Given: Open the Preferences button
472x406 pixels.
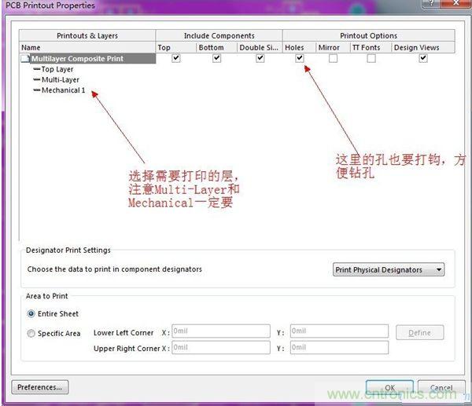Looking at the screenshot, I should (40, 387).
